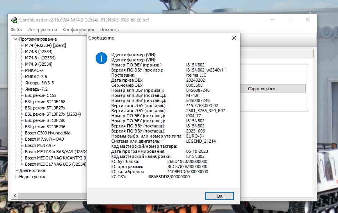Click left arrow of tree horizontal scrollbar
Viewport: 338px width, 213px height.
click(x=15, y=195)
